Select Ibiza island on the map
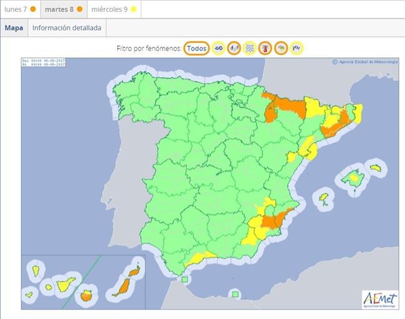 pos(323,198)
